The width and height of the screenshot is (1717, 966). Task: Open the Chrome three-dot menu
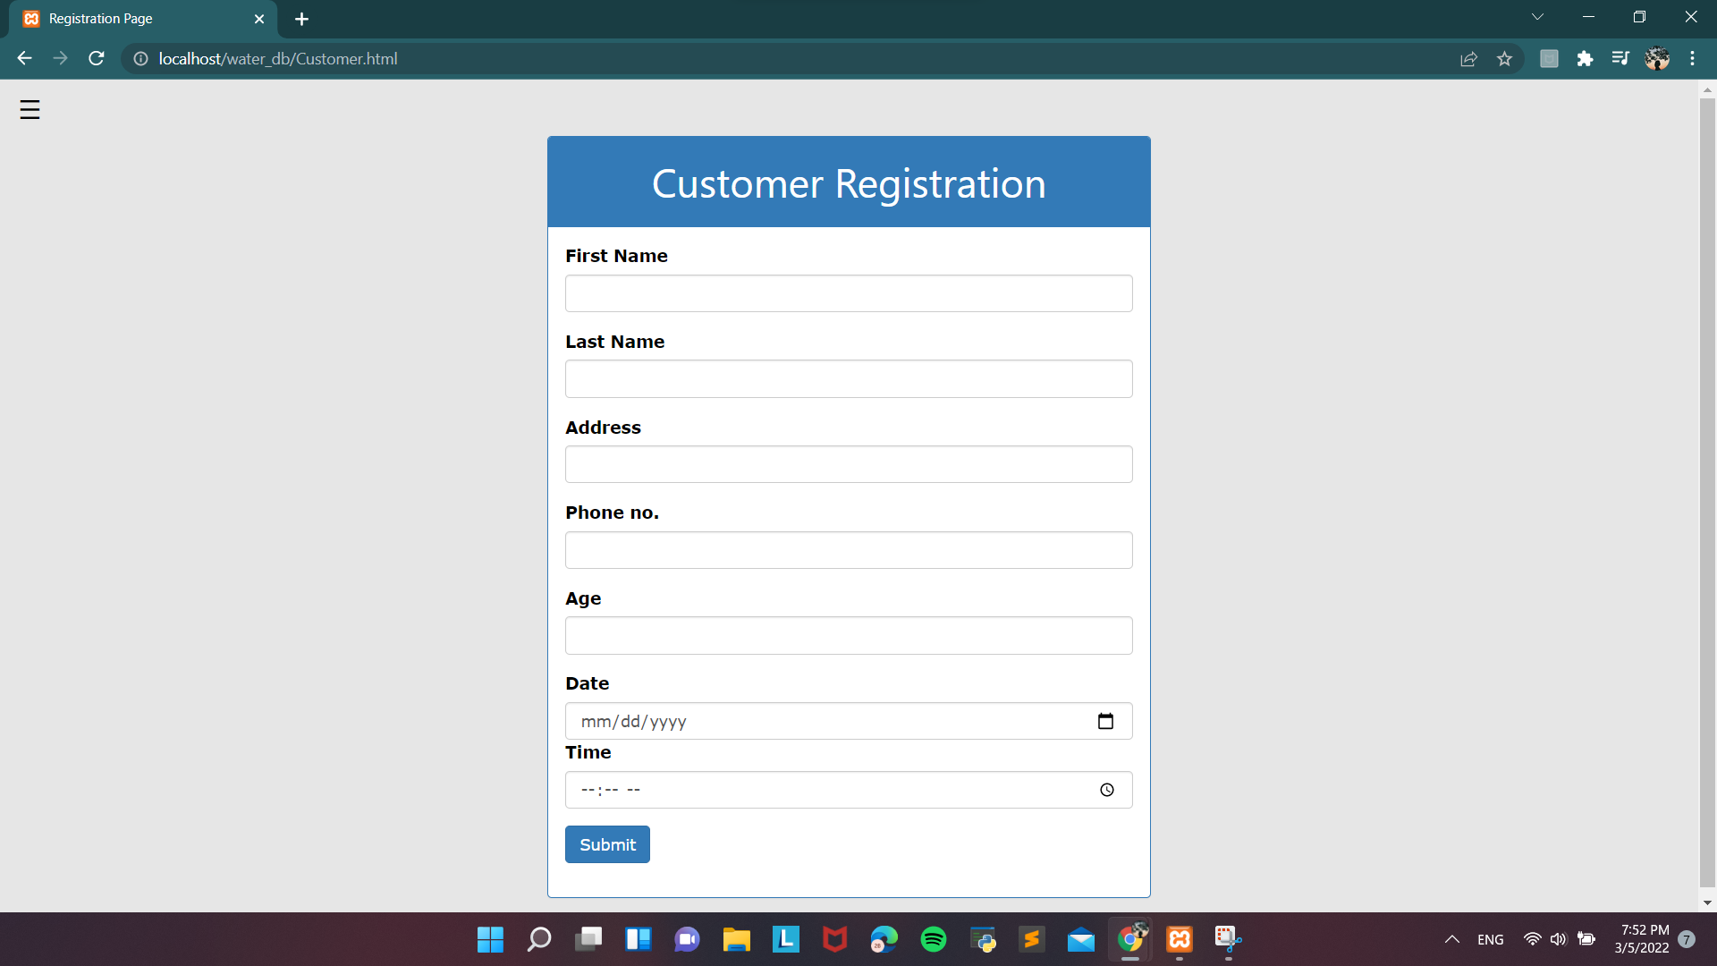1693,58
